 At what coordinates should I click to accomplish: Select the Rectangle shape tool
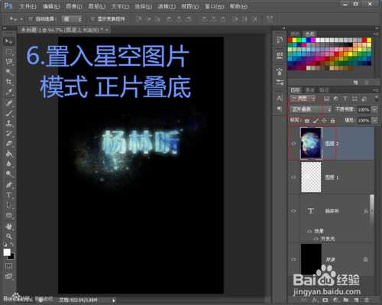9,216
